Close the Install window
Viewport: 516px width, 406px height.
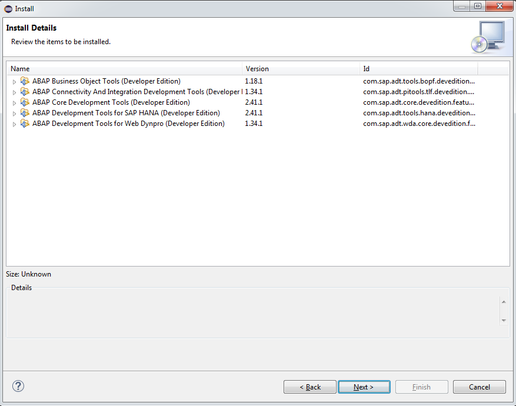click(x=499, y=6)
